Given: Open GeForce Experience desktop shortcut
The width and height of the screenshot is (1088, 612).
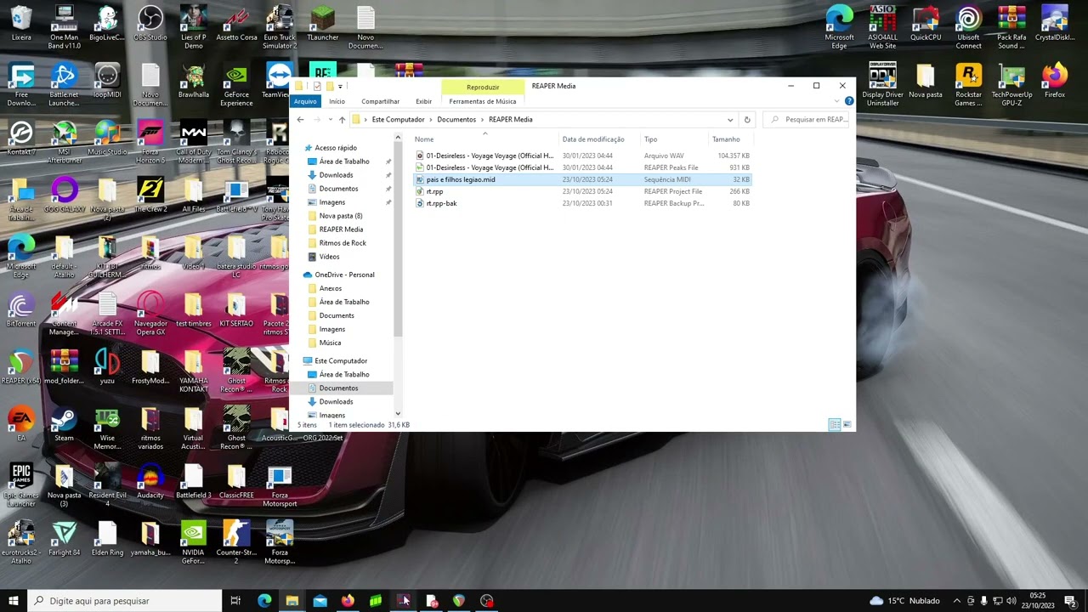Looking at the screenshot, I should [236, 85].
